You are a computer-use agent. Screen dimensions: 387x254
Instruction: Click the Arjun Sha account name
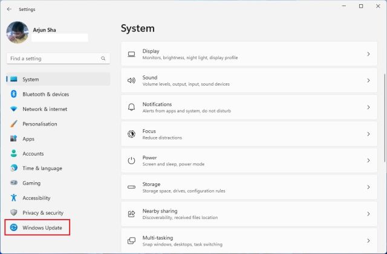(44, 30)
